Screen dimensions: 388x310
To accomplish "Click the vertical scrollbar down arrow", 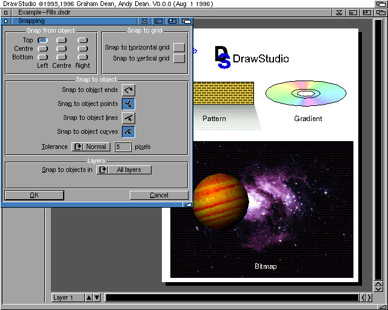I will 378,289.
